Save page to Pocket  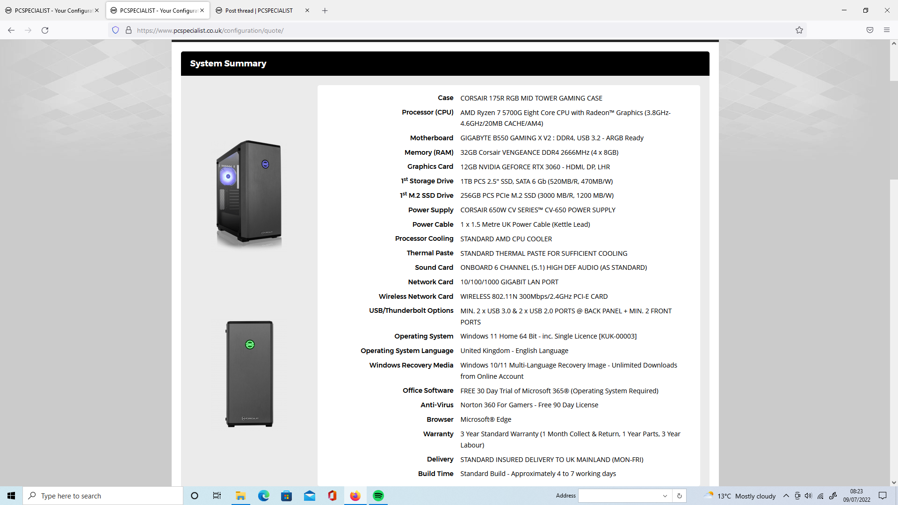(870, 30)
